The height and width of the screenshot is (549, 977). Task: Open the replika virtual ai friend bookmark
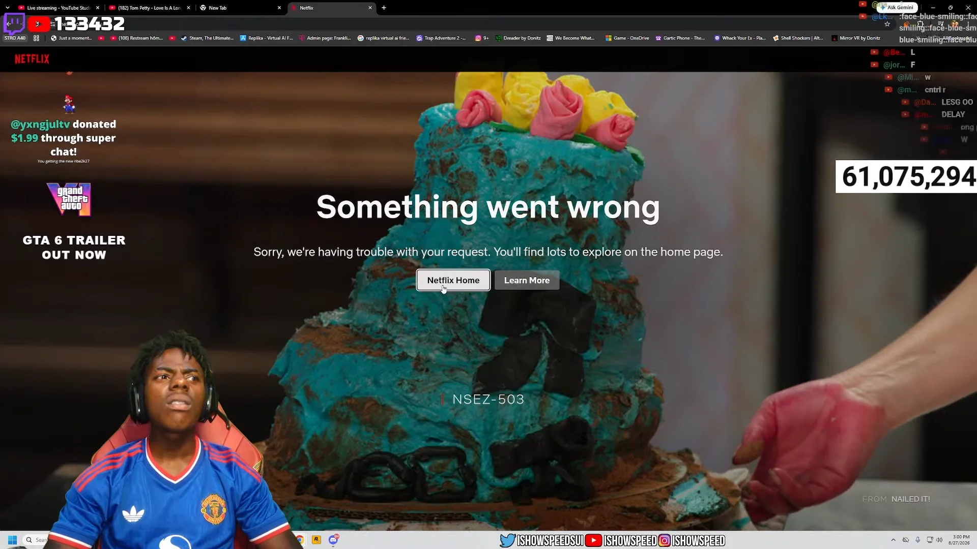point(384,38)
